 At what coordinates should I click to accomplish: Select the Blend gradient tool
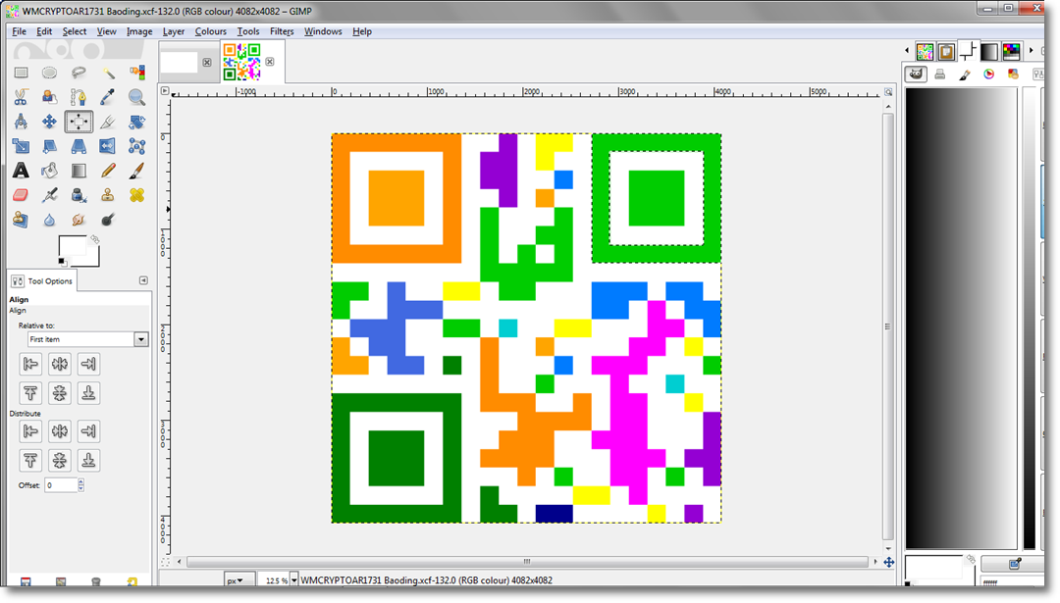coord(79,171)
